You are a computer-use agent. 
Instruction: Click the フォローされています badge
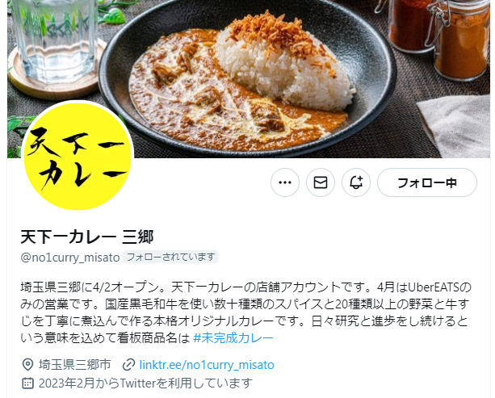tap(170, 257)
